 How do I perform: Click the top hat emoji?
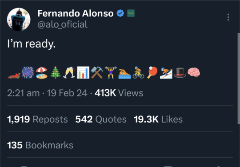click(180, 73)
